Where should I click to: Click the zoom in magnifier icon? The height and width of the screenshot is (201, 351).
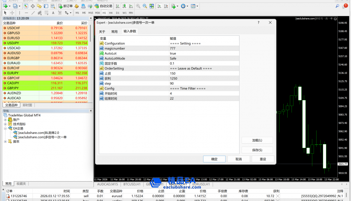pos(138,6)
